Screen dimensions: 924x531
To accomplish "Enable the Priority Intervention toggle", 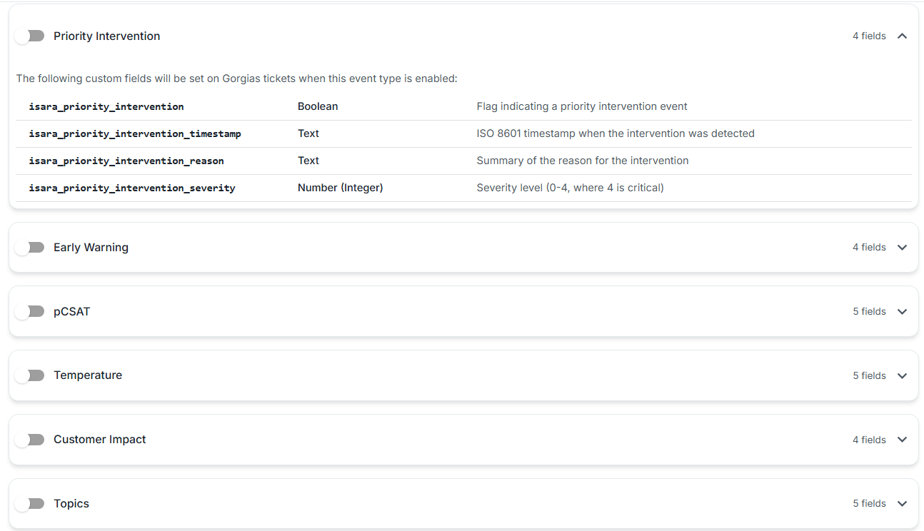I will 30,36.
